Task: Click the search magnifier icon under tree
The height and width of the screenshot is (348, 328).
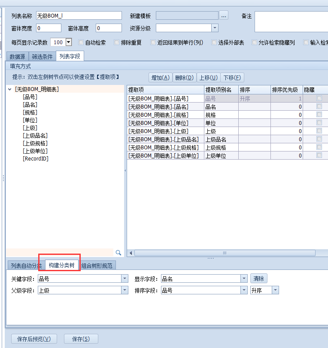Action: pos(118,253)
